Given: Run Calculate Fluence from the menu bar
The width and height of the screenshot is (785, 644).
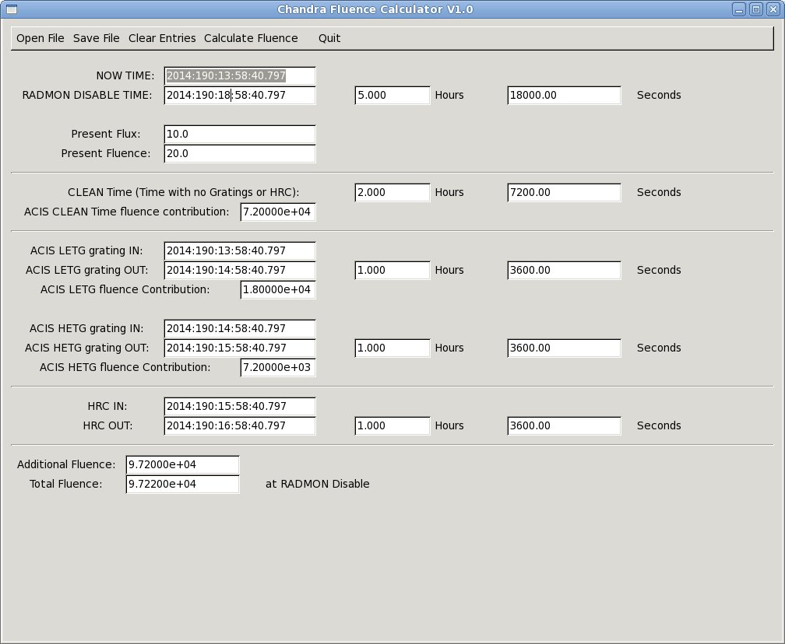Looking at the screenshot, I should (251, 38).
